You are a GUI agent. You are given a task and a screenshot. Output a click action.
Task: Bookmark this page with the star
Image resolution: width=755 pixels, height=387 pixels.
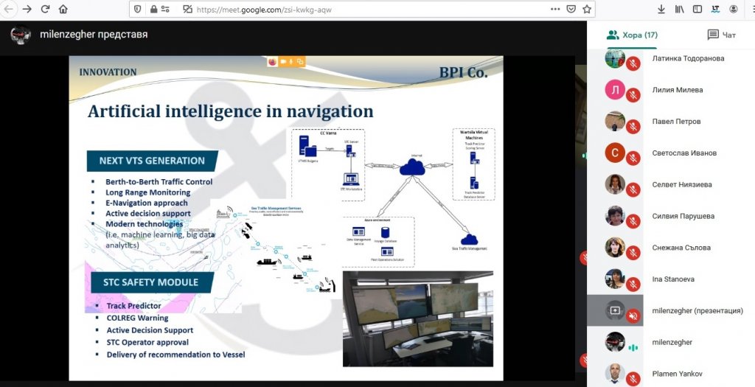(x=586, y=9)
